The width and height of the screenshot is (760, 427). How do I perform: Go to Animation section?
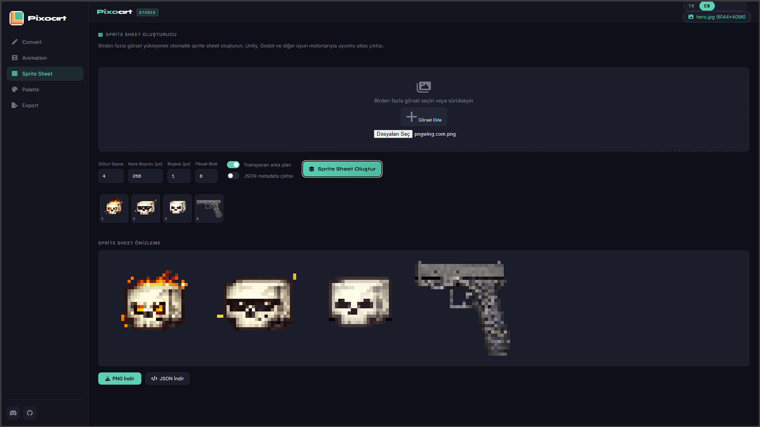[45, 58]
